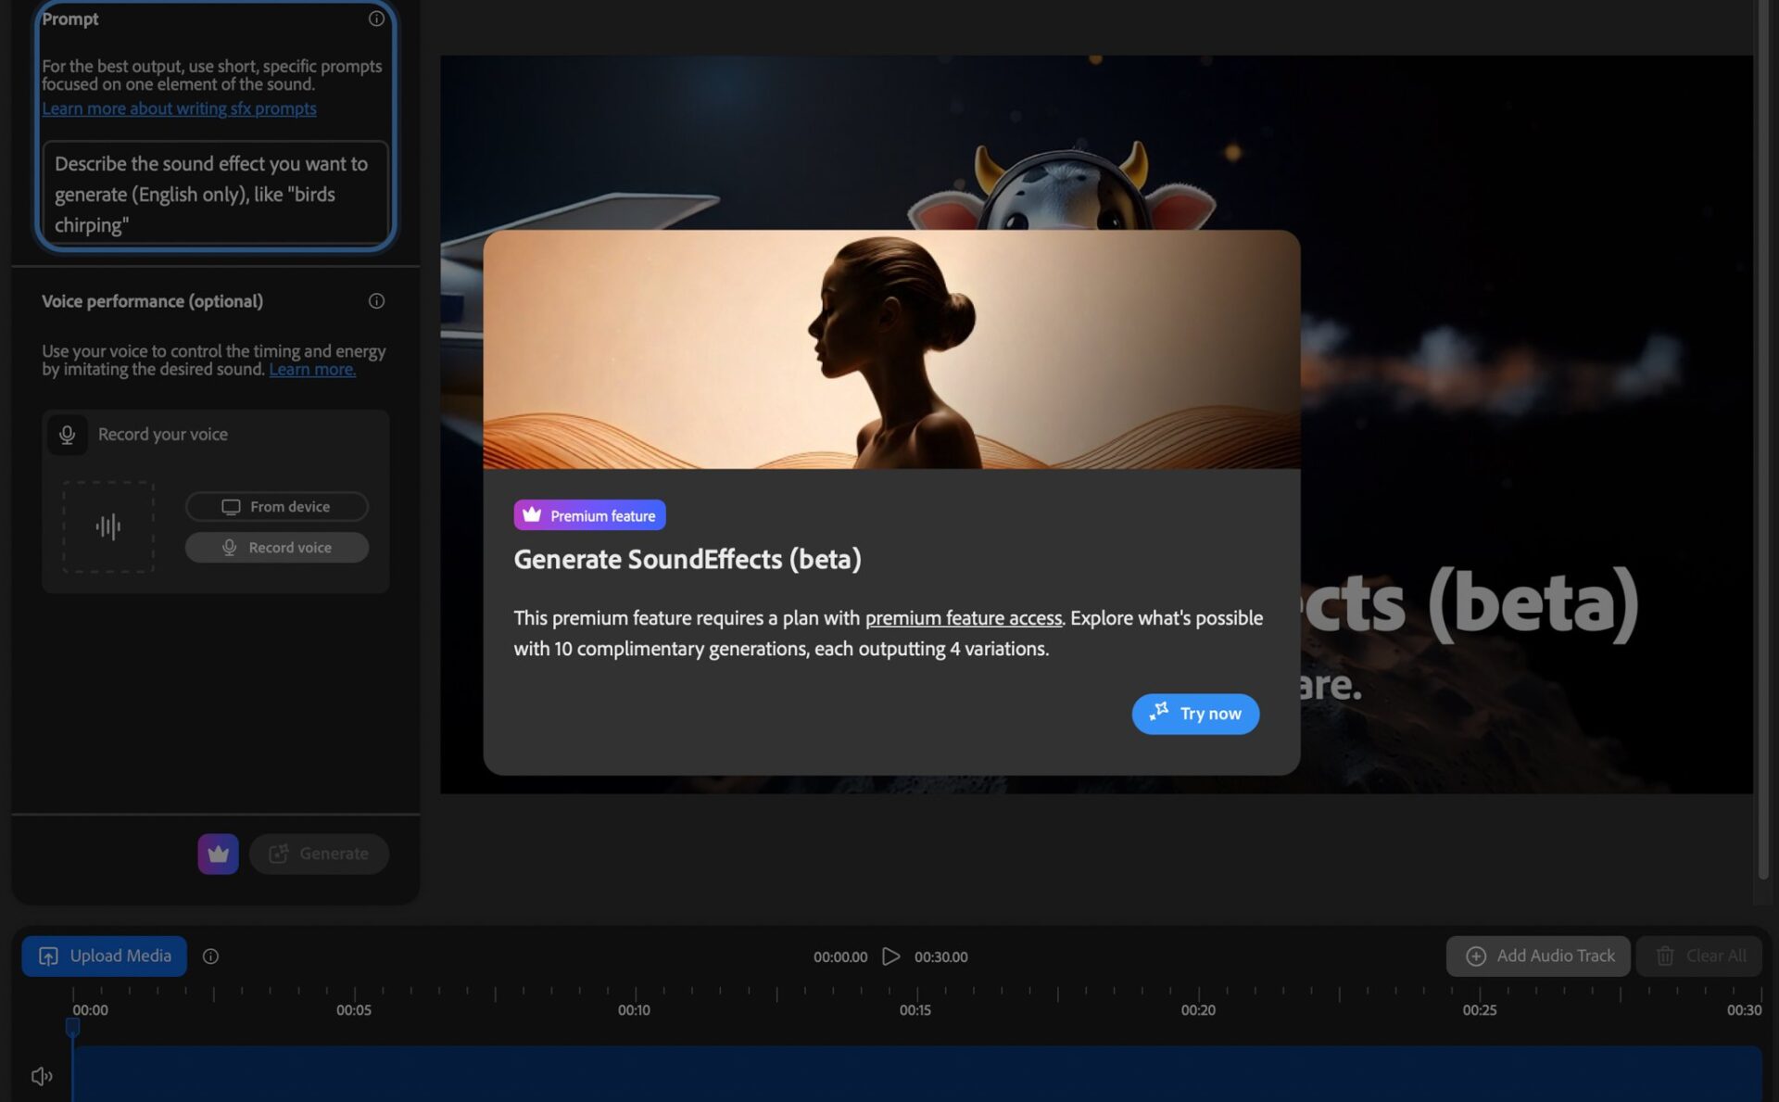Choose From device audio option
Viewport: 1779px width, 1102px height.
(x=276, y=507)
